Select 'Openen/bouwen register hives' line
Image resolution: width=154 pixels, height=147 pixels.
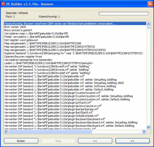(75, 57)
